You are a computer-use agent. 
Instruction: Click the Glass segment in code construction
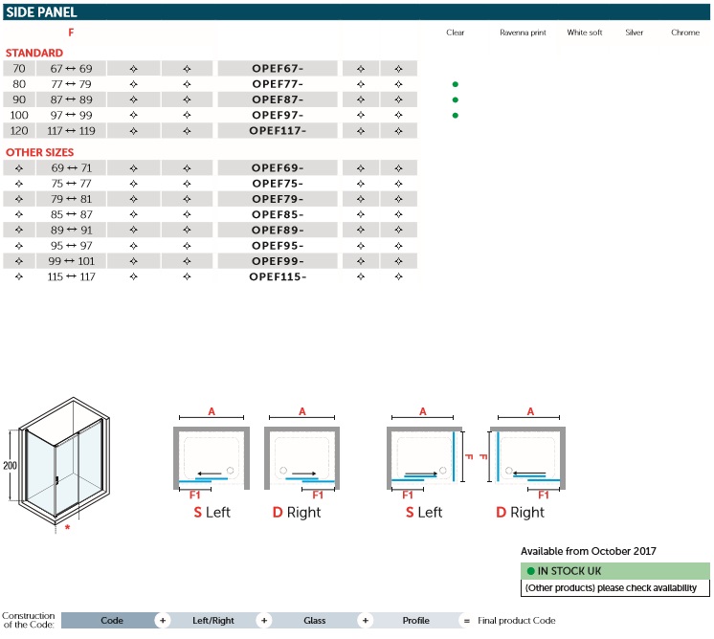tap(315, 620)
